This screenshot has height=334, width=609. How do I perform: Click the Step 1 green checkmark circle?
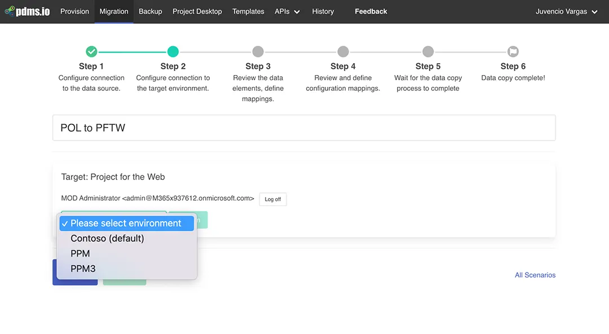click(91, 52)
